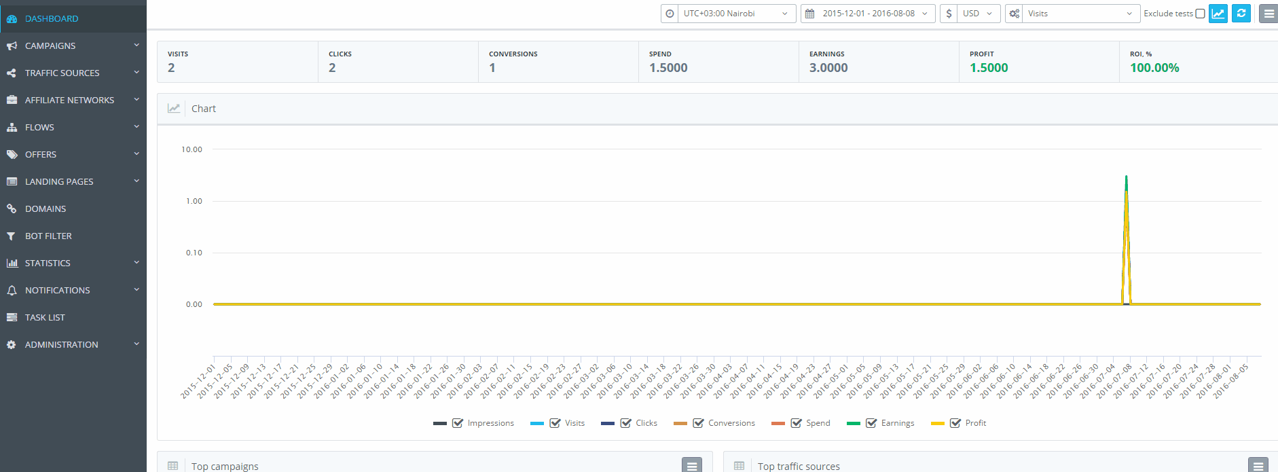
Task: Click the timezone clock icon
Action: click(x=670, y=14)
